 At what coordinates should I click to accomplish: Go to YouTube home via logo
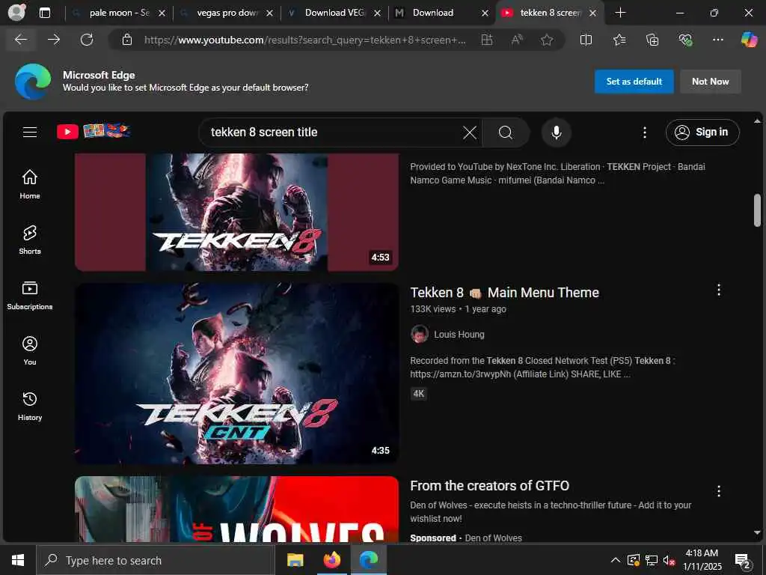(94, 132)
